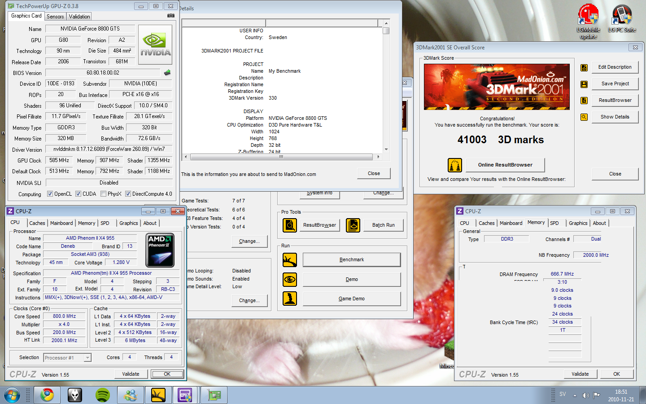This screenshot has width=646, height=404.
Task: Open the Caches tab in left CPU-Z
Action: point(37,223)
